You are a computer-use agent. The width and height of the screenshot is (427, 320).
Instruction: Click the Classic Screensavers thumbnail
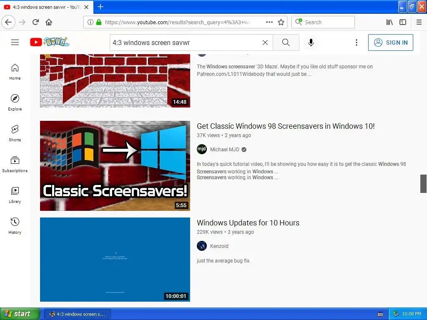click(115, 166)
